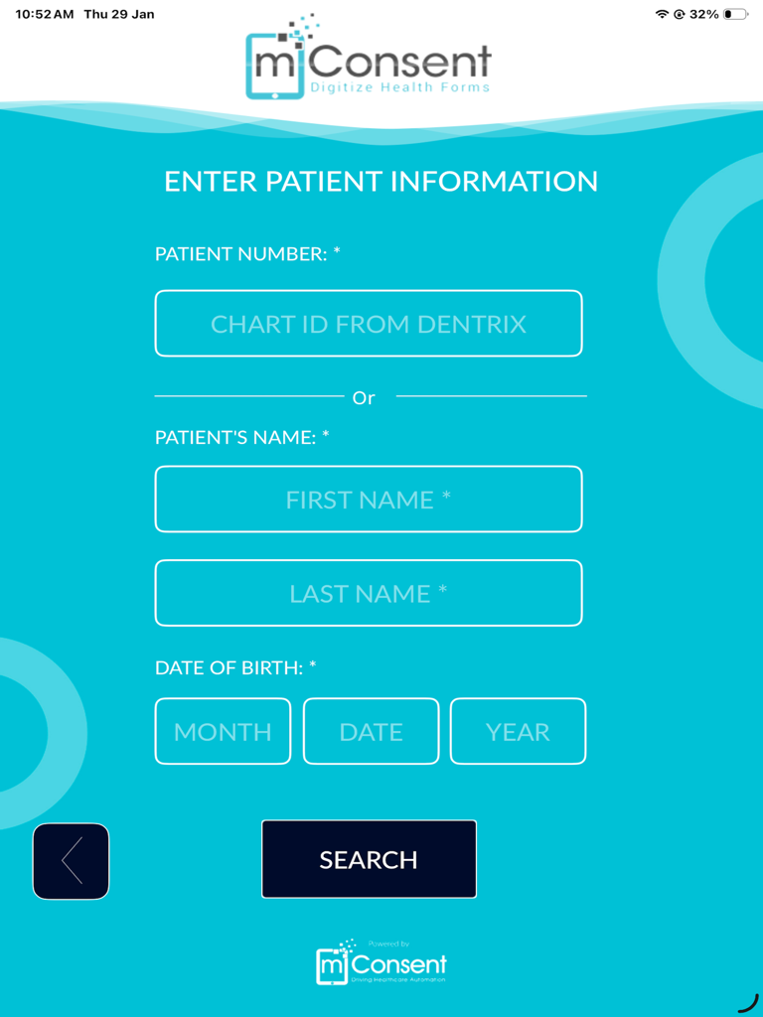
Task: Select the CHART ID FROM DENTRIX input field
Action: tap(369, 323)
